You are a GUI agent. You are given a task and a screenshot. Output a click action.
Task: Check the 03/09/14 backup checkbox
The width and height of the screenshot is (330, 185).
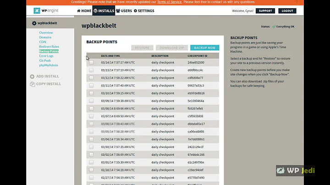91,101
